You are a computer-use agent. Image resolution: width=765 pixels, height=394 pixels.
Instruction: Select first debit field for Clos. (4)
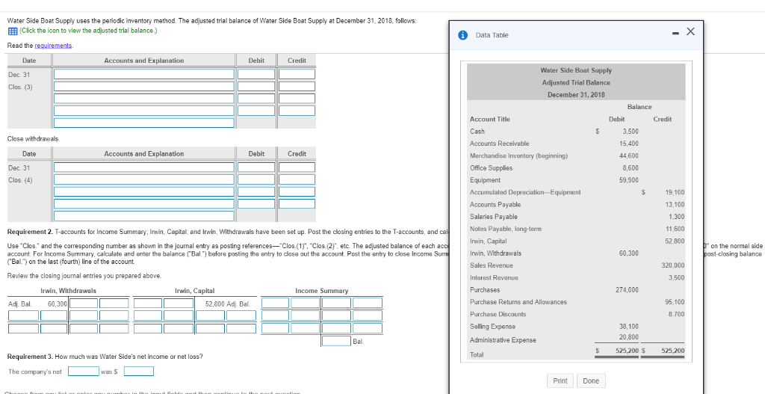click(257, 167)
